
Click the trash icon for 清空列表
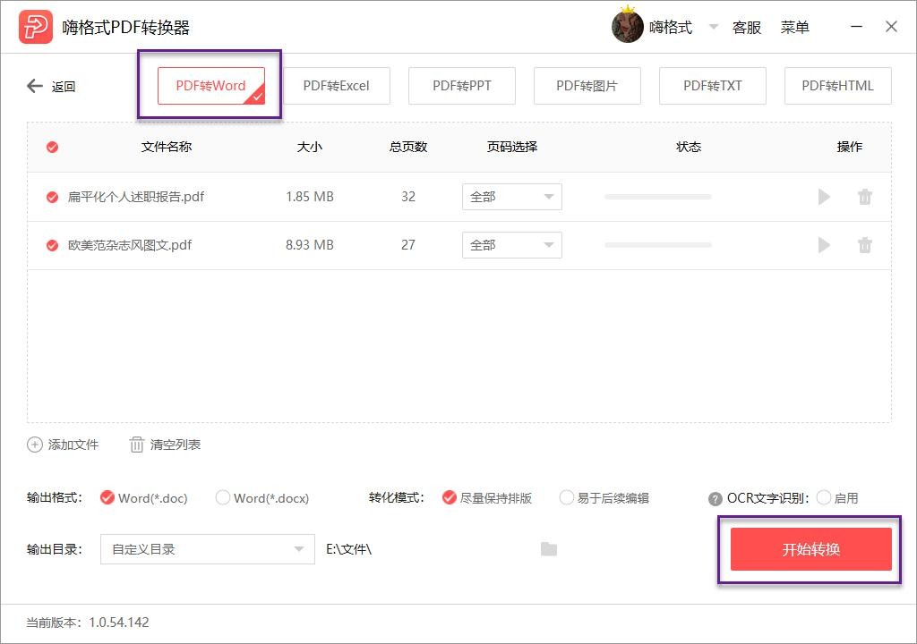click(136, 445)
